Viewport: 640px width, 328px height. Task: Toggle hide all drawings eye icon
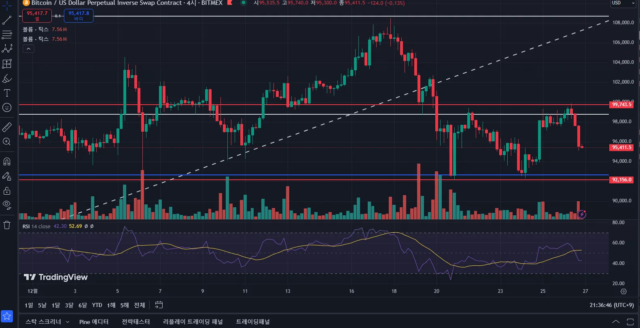tap(7, 205)
